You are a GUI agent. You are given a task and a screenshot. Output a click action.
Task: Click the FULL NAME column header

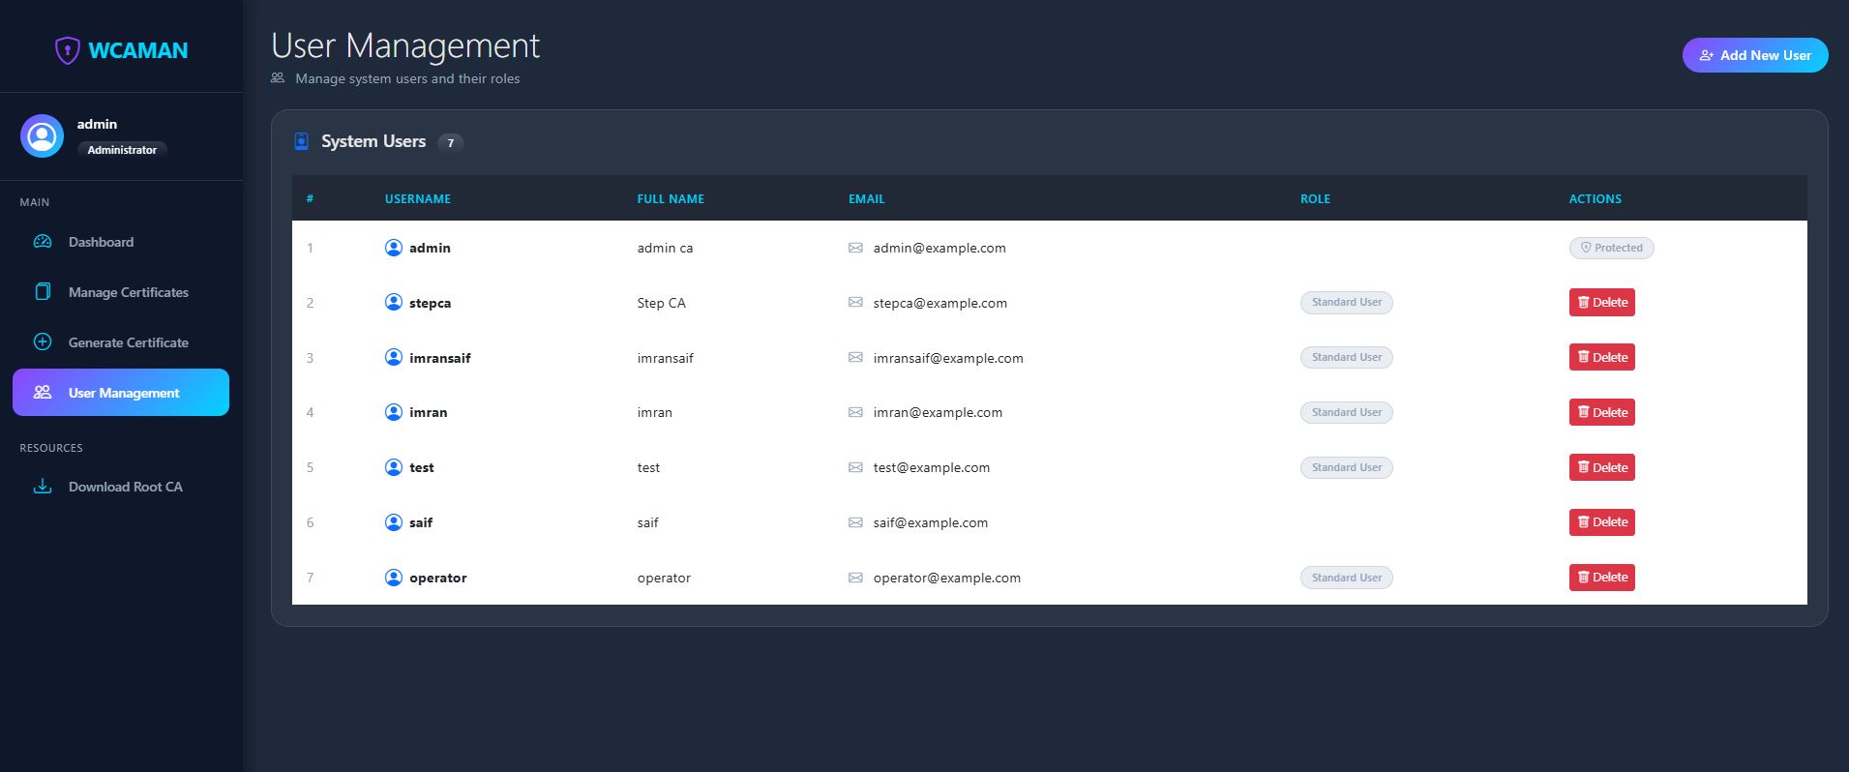click(x=671, y=198)
